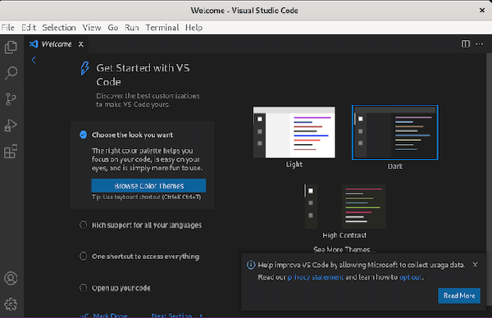492x318 pixels.
Task: Open the File menu
Action: 8,28
